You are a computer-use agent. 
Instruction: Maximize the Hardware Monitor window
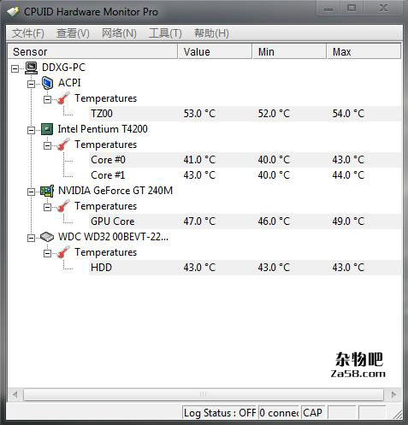[x=352, y=9]
